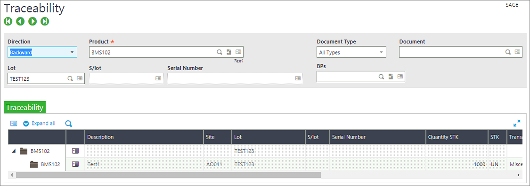Open the Direction dropdown showing Backward
The width and height of the screenshot is (530, 186).
coord(42,52)
